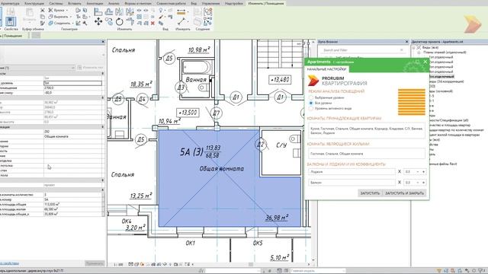Screen dimensions: 488x274
Task: Close the Dyno Browser panel
Action: point(406,42)
